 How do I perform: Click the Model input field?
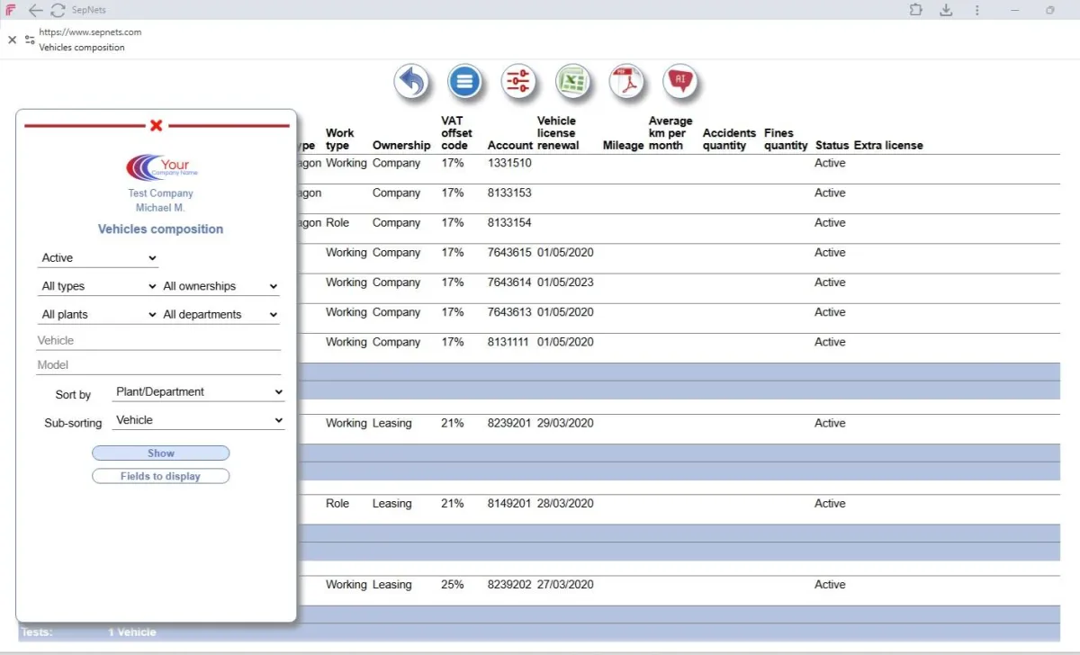click(x=158, y=365)
